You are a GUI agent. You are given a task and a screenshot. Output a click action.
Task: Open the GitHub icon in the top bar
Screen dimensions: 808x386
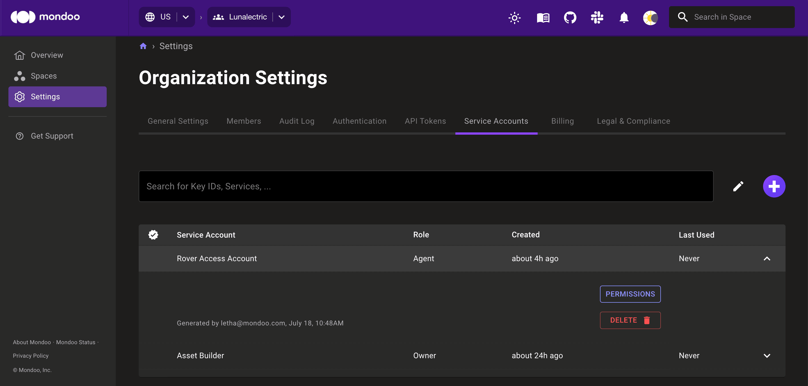point(570,18)
